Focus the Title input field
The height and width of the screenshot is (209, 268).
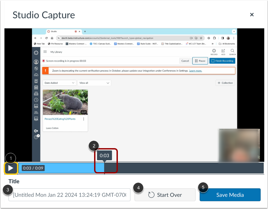(x=69, y=195)
